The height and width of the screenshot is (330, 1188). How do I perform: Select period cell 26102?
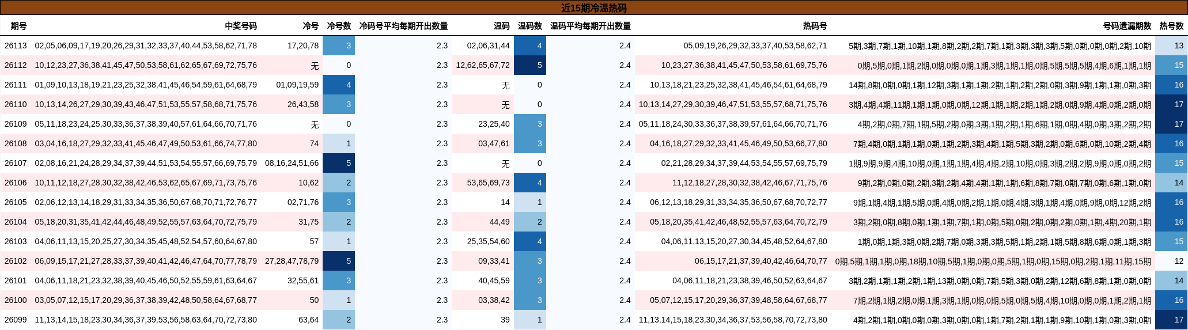click(x=16, y=261)
